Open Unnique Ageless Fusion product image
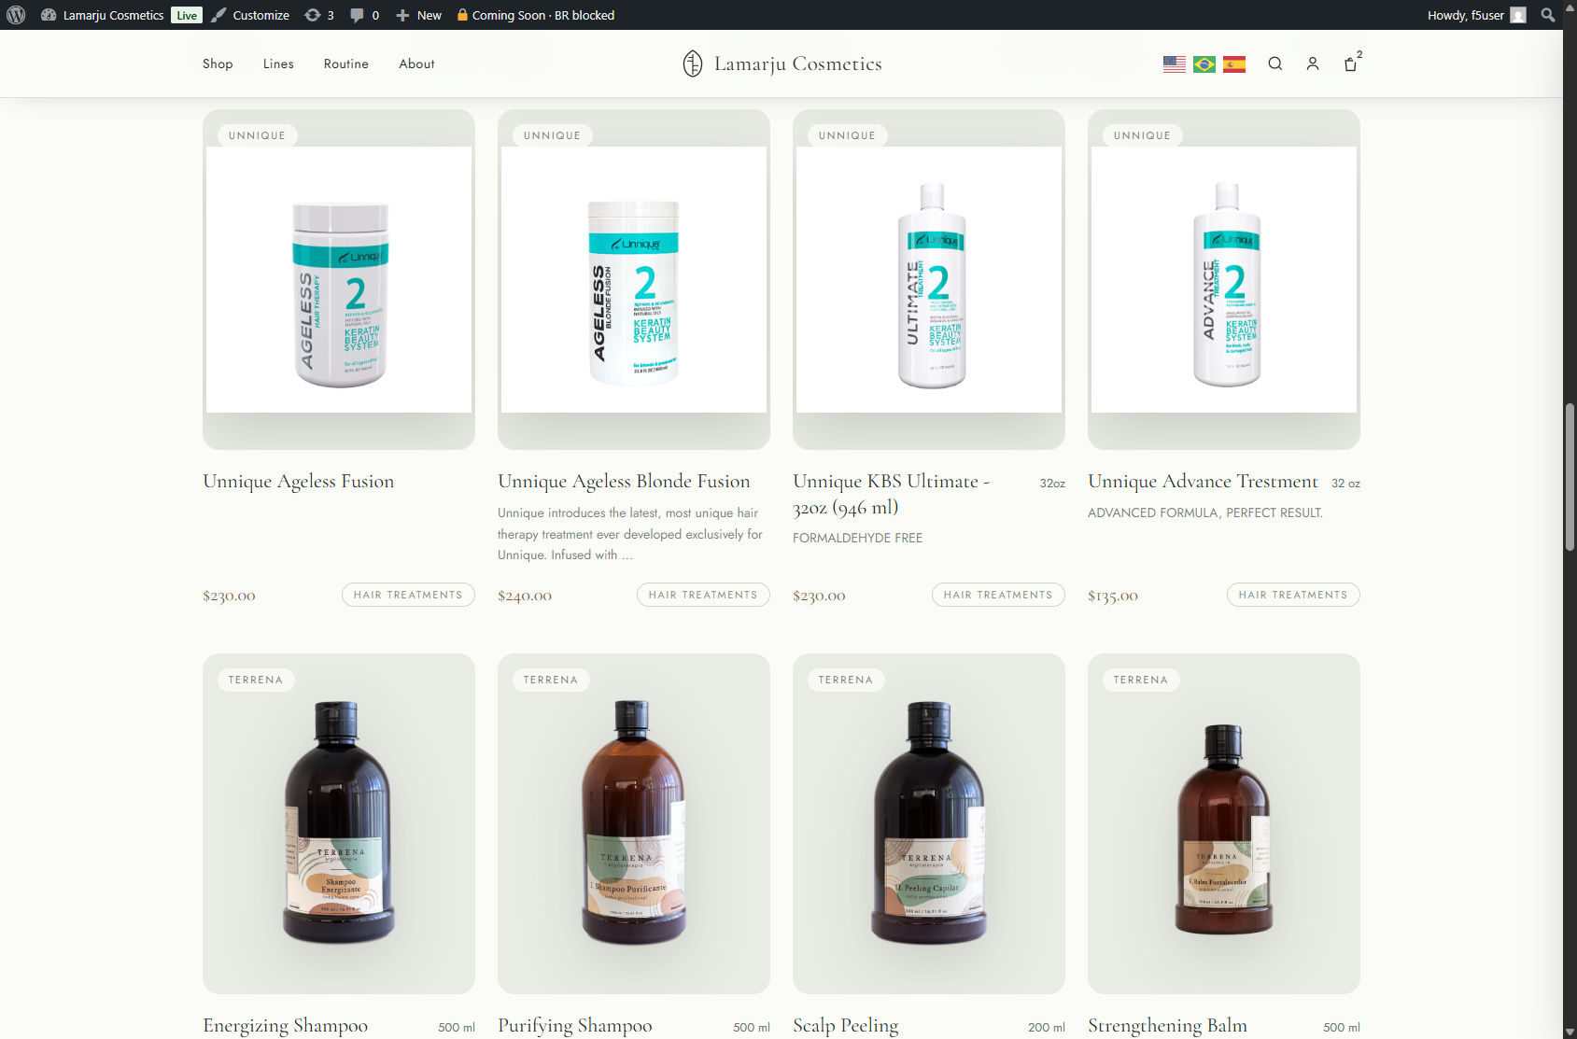The height and width of the screenshot is (1039, 1577). [x=339, y=279]
